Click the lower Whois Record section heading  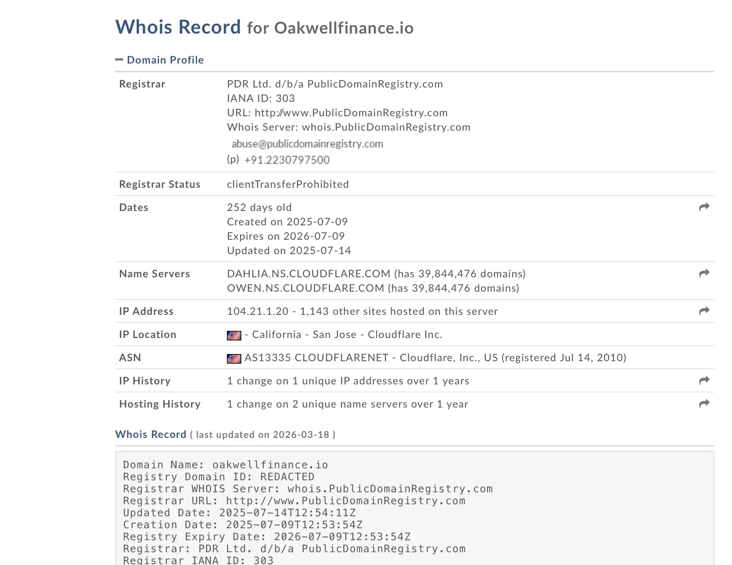pos(151,434)
